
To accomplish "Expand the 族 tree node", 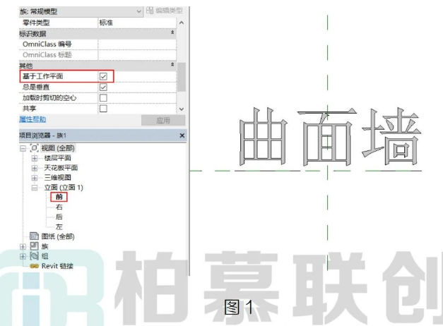I will (x=23, y=247).
